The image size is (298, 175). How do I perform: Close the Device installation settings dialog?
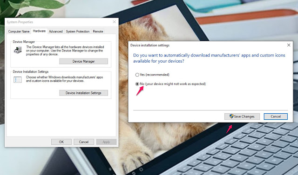click(x=289, y=45)
